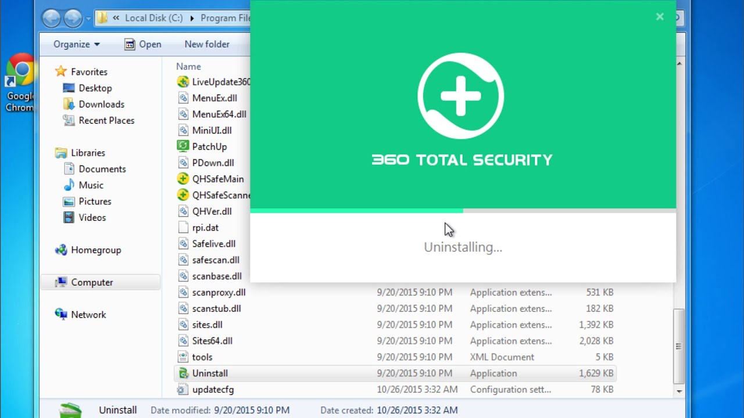Click Date created value in details pane

[418, 410]
